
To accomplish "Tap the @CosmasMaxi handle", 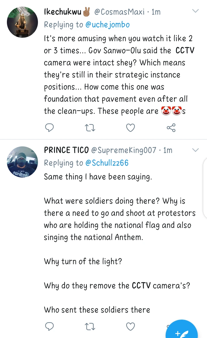I will 120,12.
